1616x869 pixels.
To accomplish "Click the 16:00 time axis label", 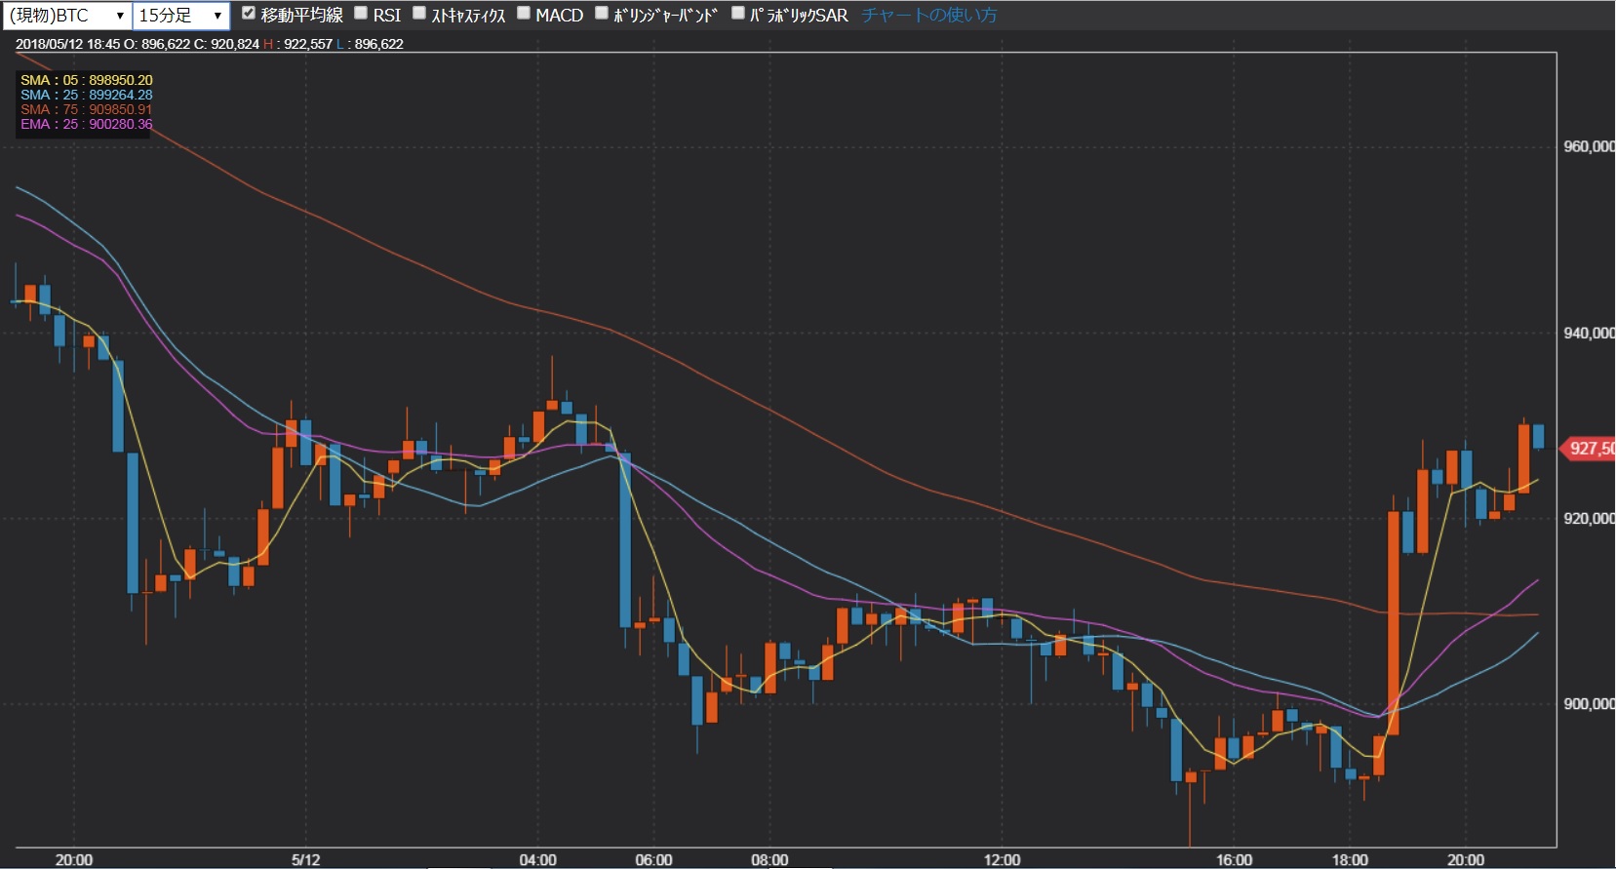I will point(1234,859).
